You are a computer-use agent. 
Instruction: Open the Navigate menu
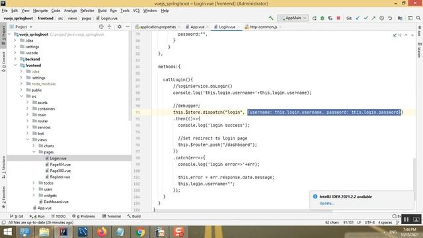tap(40, 11)
